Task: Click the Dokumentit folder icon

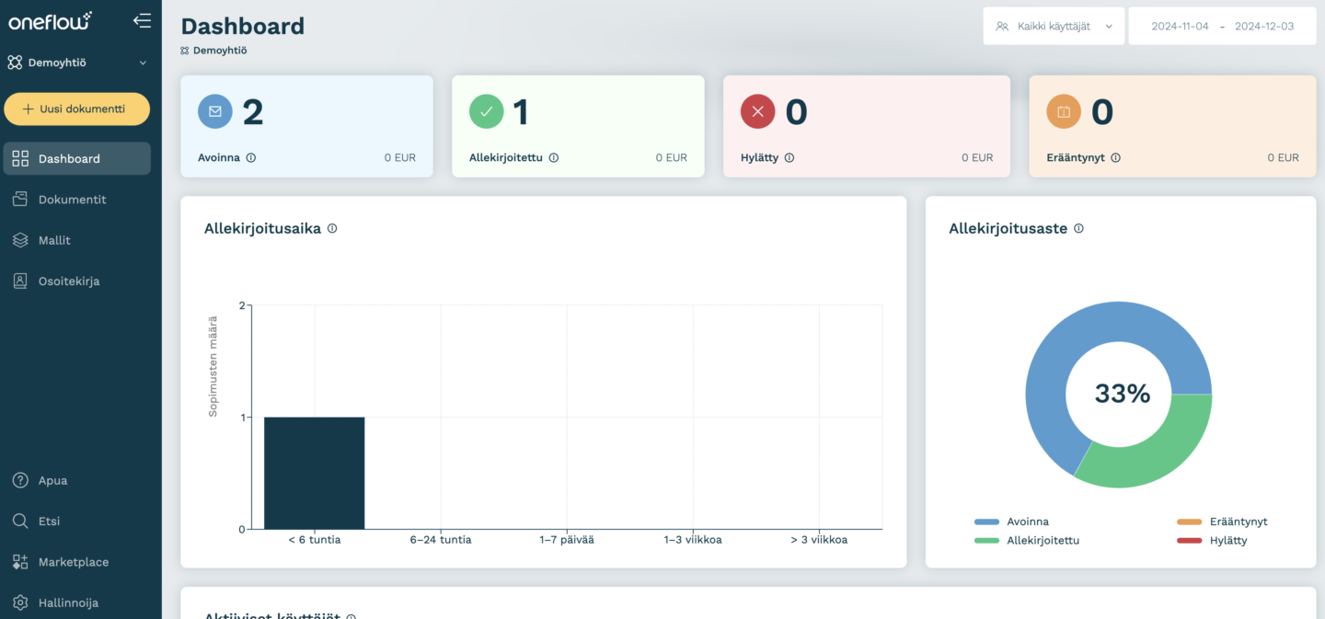Action: (x=20, y=200)
